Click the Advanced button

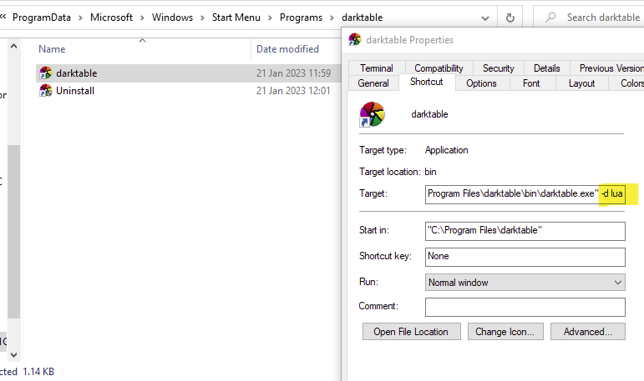pyautogui.click(x=588, y=331)
